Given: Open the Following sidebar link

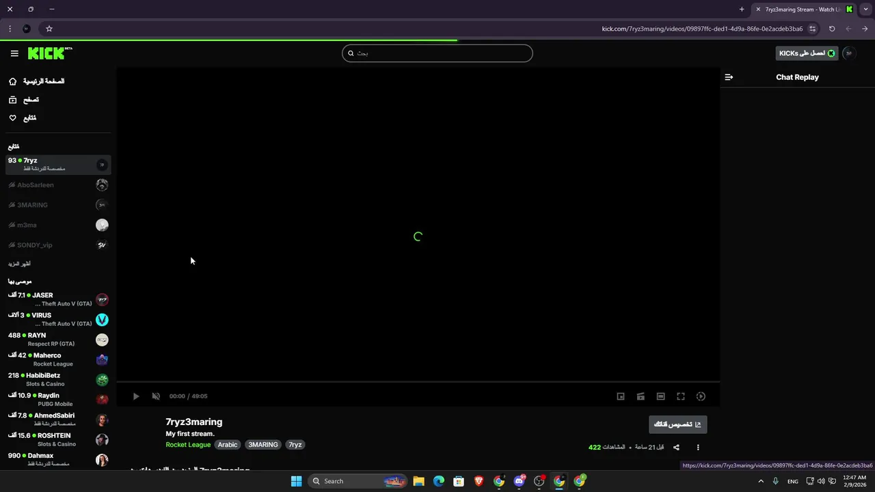Looking at the screenshot, I should 23,118.
